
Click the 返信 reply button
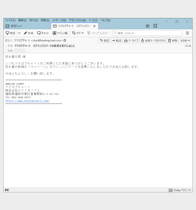tap(104, 40)
